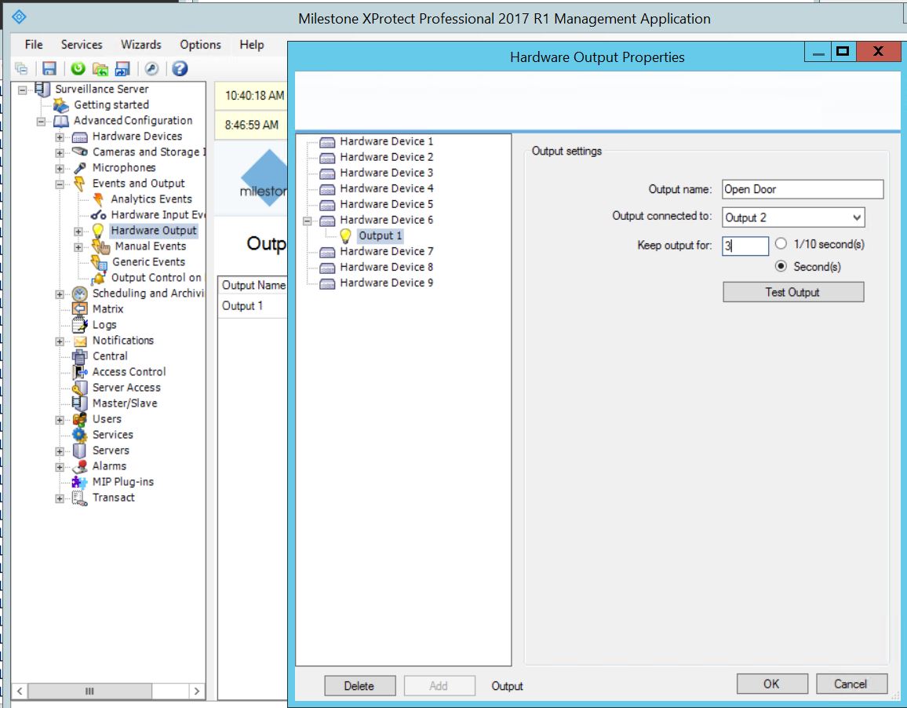The width and height of the screenshot is (907, 708).
Task: Collapse Hardware Device 6 in dialog tree
Action: point(308,221)
